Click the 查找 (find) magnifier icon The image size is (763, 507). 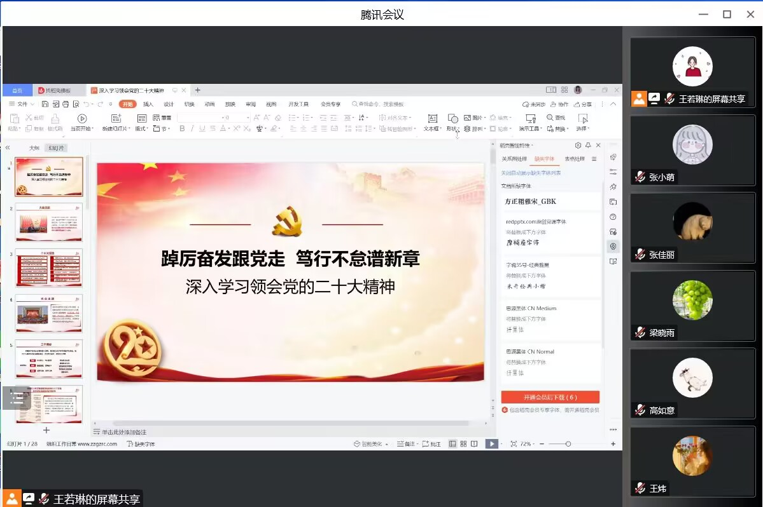pos(550,118)
